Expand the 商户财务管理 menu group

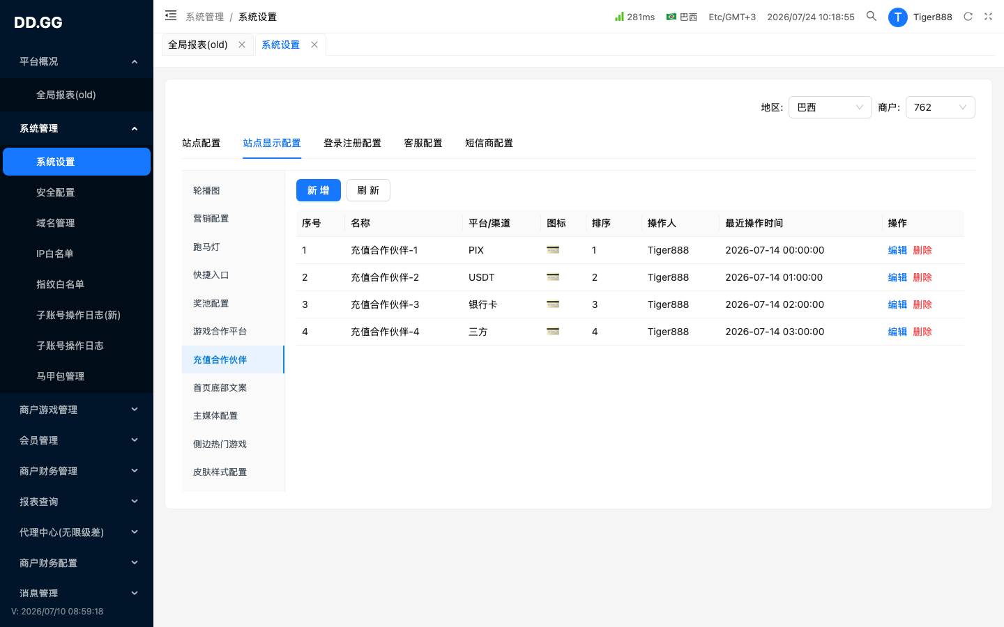[x=77, y=471]
